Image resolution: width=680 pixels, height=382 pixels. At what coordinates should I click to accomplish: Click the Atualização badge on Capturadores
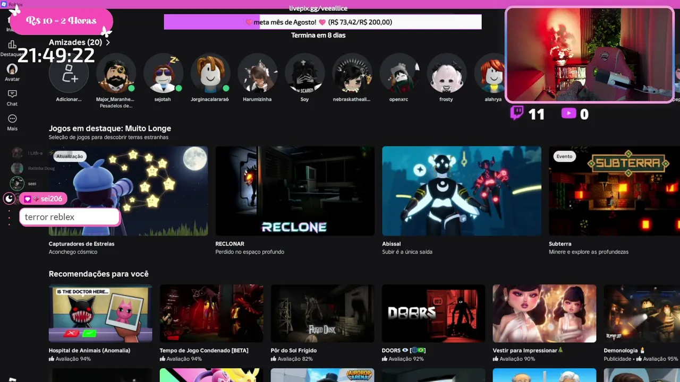(x=70, y=157)
